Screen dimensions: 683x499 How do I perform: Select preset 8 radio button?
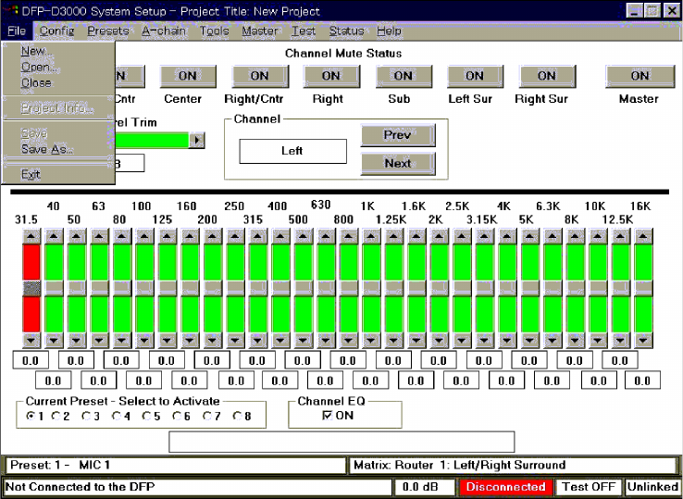tap(237, 417)
